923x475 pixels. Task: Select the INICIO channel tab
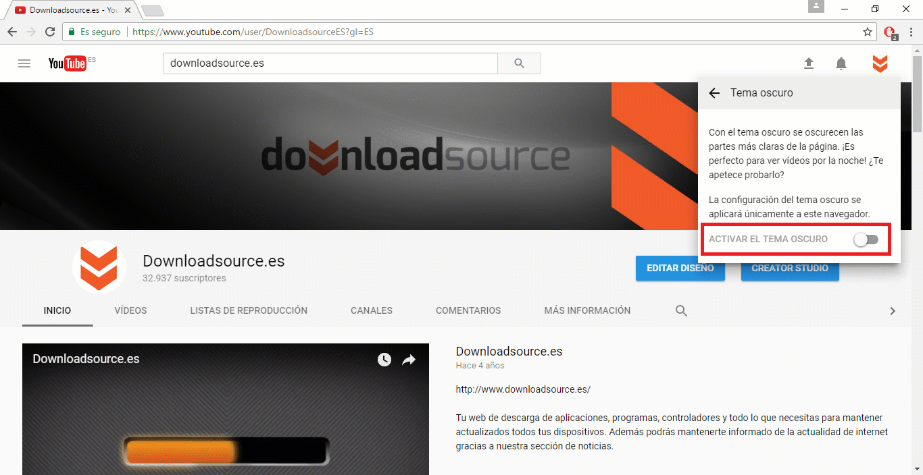[57, 310]
